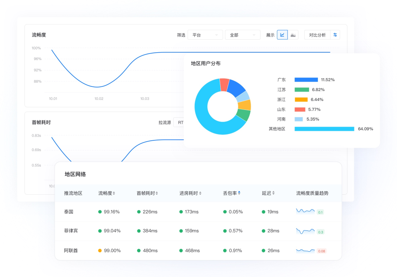The height and width of the screenshot is (277, 397).
Task: Sort table by 延迟 column
Action: [x=273, y=193]
